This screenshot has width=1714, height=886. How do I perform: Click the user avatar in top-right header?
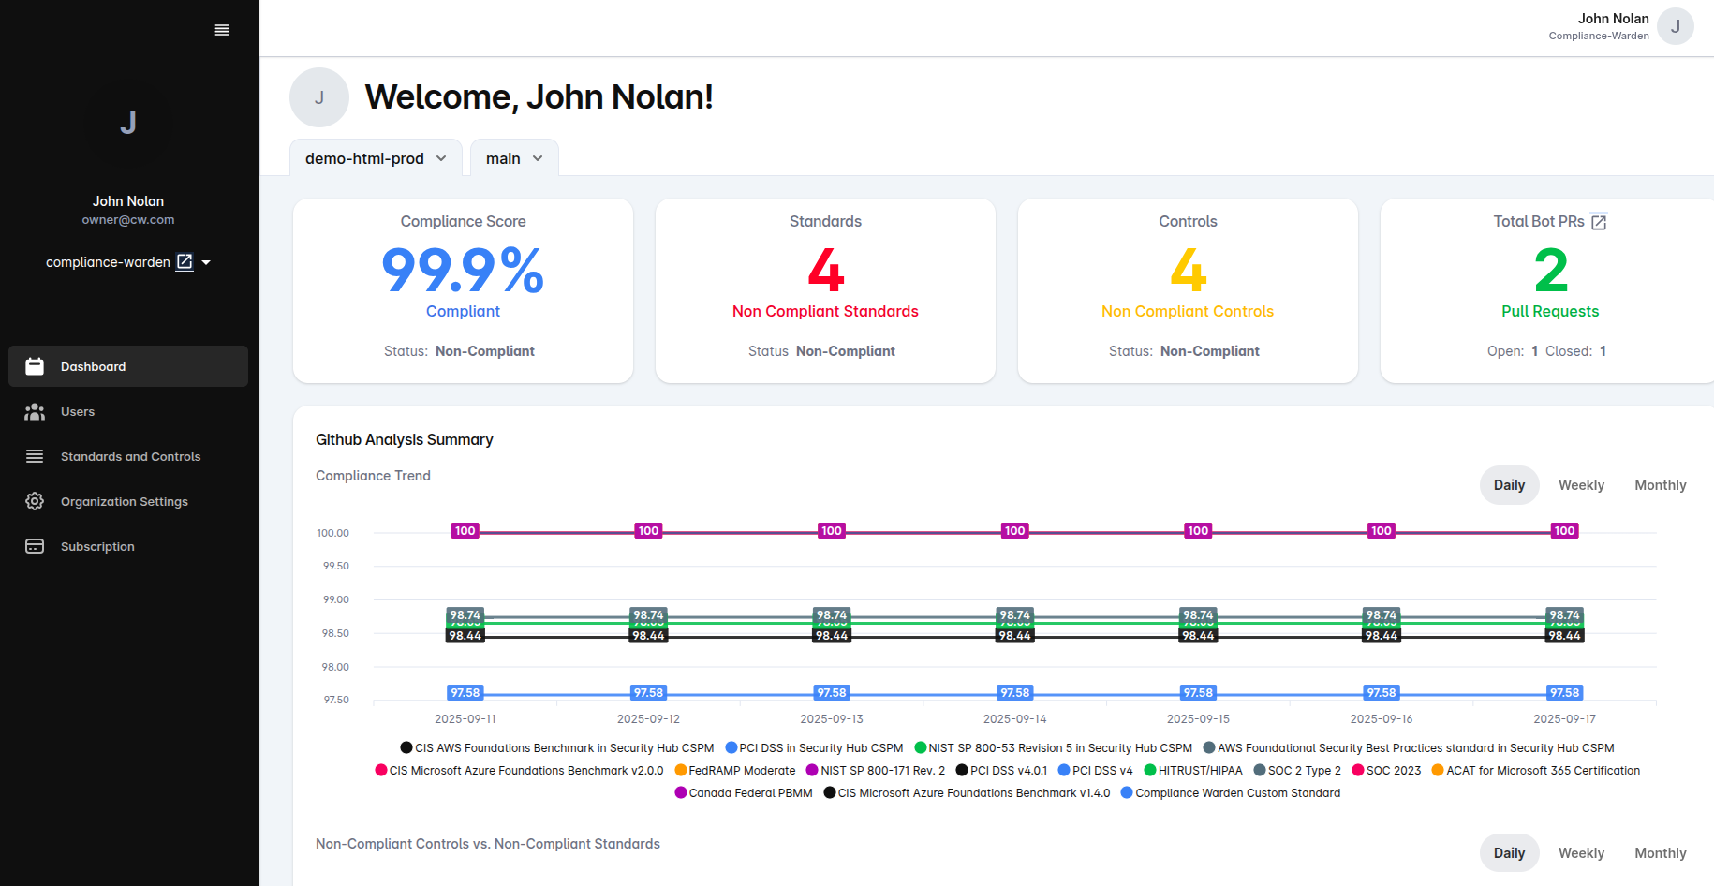1675,26
